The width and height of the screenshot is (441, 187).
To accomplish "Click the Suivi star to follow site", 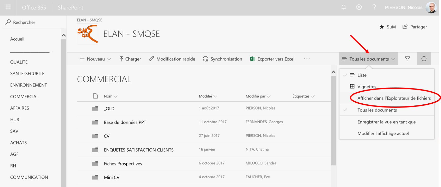I will [388, 27].
